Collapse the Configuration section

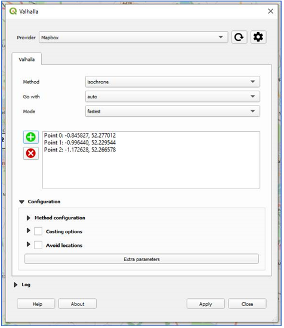pyautogui.click(x=21, y=202)
